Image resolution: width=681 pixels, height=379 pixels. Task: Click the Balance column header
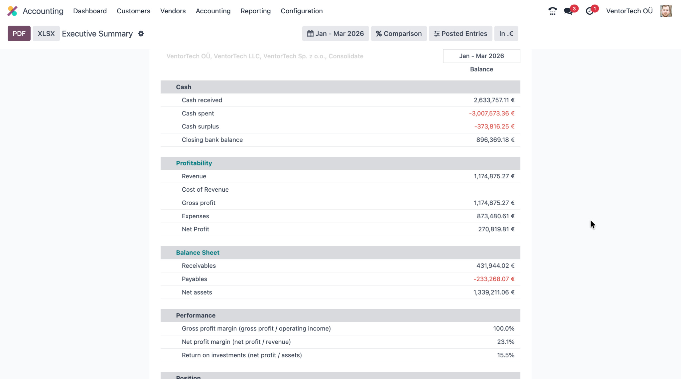pyautogui.click(x=481, y=69)
